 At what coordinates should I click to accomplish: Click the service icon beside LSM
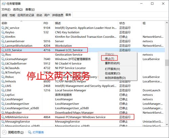(x=3, y=90)
